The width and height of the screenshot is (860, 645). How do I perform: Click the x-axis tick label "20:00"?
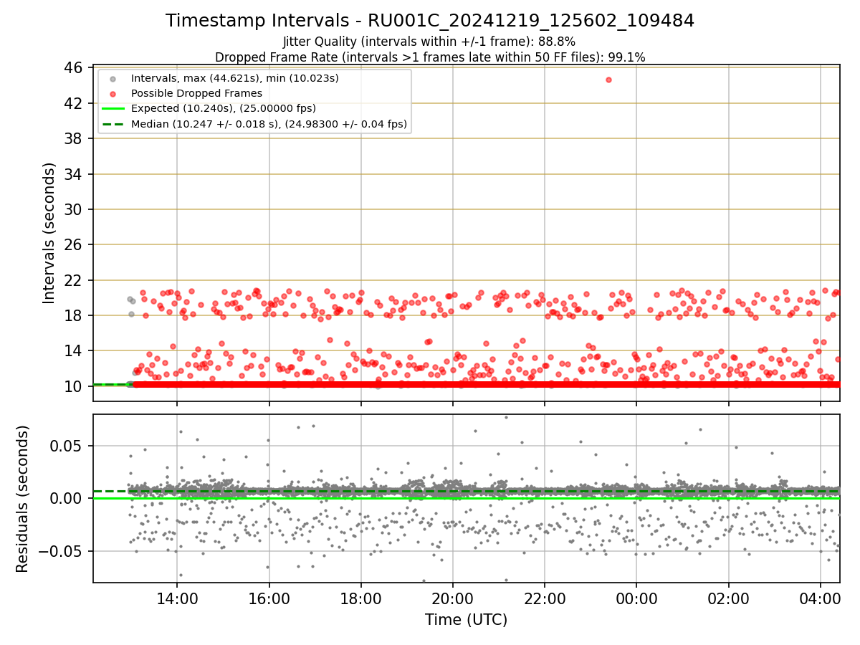(453, 598)
